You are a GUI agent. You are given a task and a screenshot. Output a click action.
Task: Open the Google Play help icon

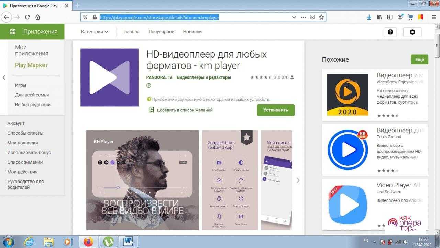coord(390,32)
